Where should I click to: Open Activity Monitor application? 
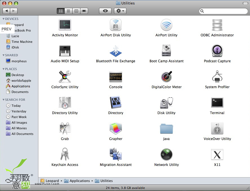coord(65,25)
